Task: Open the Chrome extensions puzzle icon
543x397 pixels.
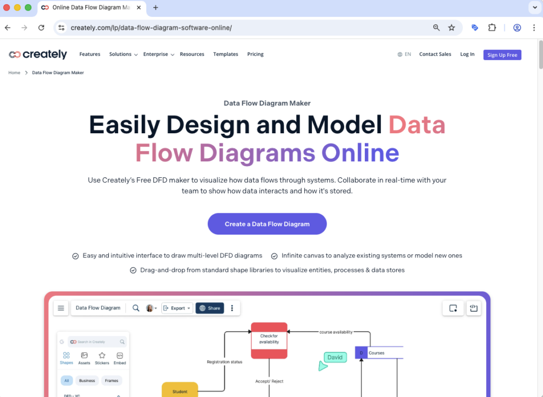Action: click(492, 28)
